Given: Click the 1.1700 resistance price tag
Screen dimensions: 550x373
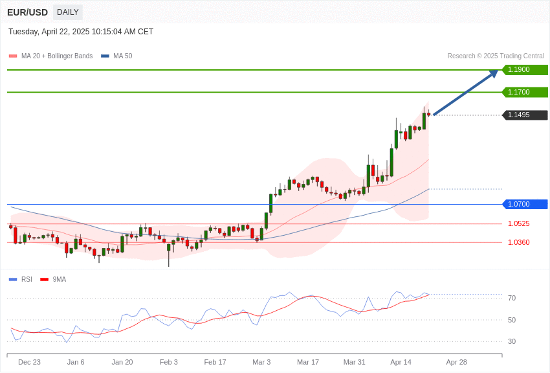Looking at the screenshot, I should pyautogui.click(x=524, y=93).
